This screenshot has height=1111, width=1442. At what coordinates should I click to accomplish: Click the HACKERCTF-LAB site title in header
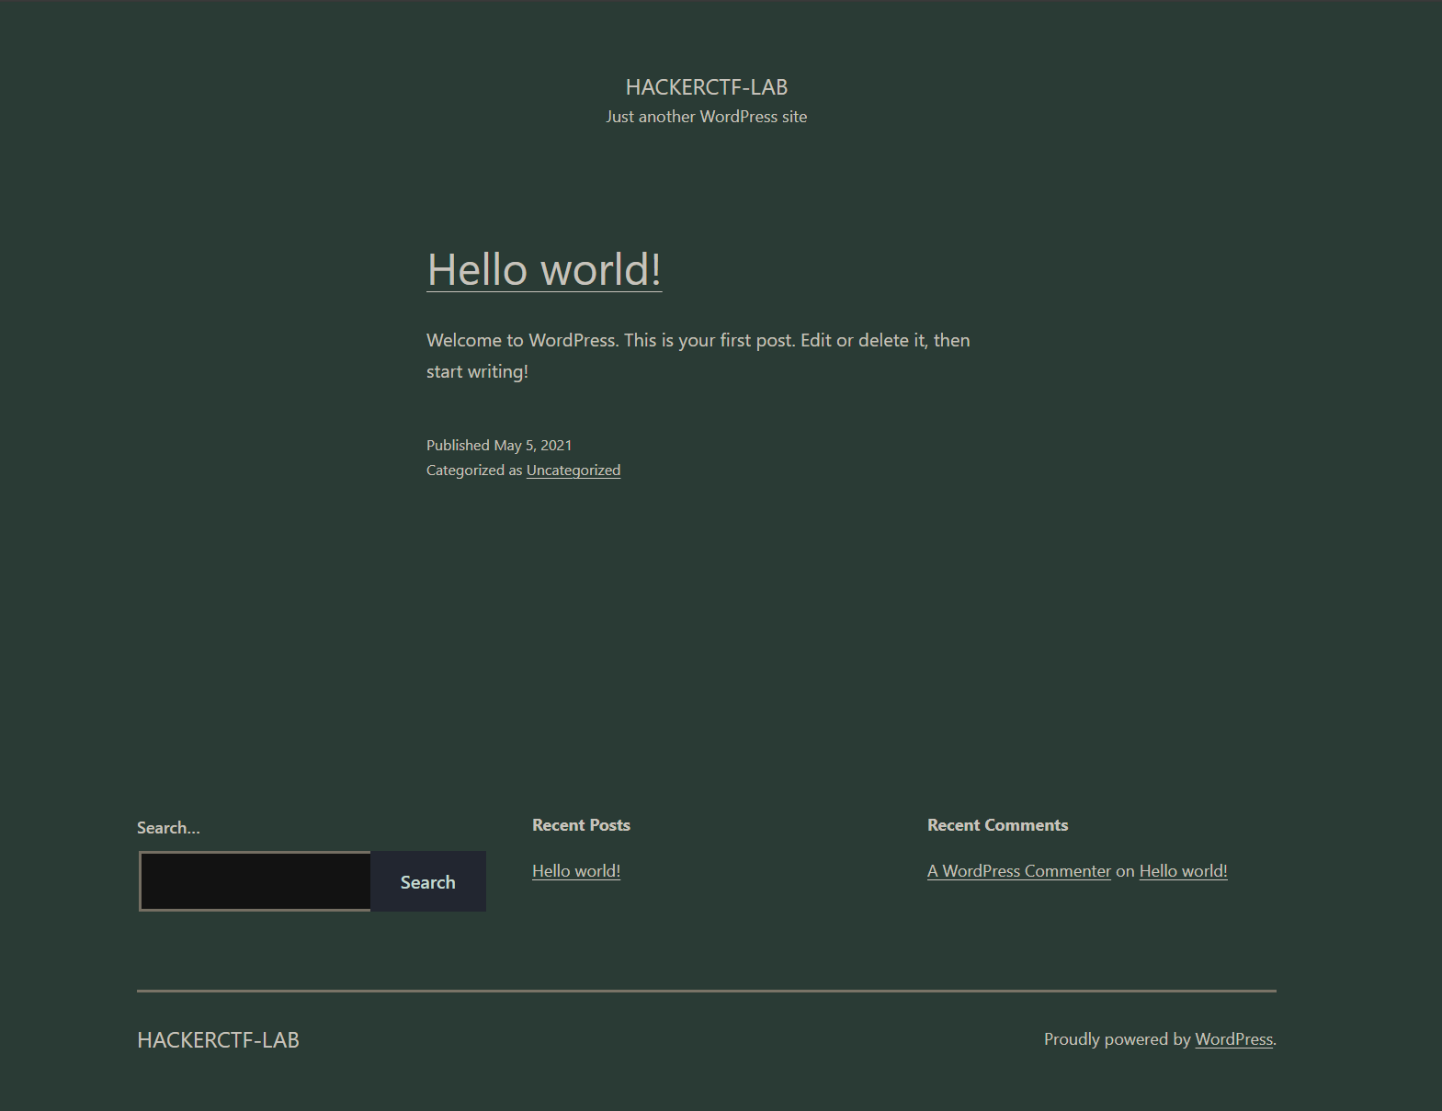[706, 87]
